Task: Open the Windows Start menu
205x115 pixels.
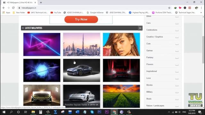Action: click(4, 112)
